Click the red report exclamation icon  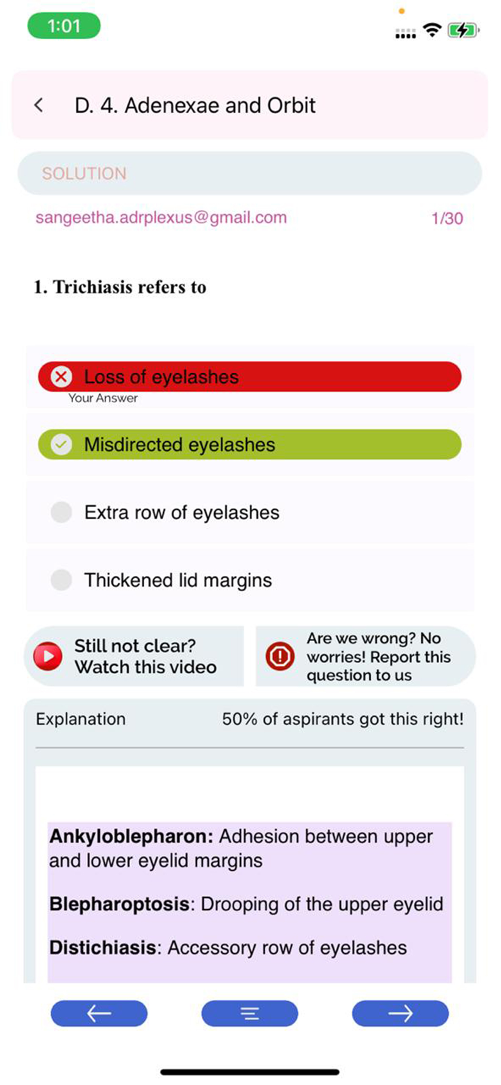(280, 656)
